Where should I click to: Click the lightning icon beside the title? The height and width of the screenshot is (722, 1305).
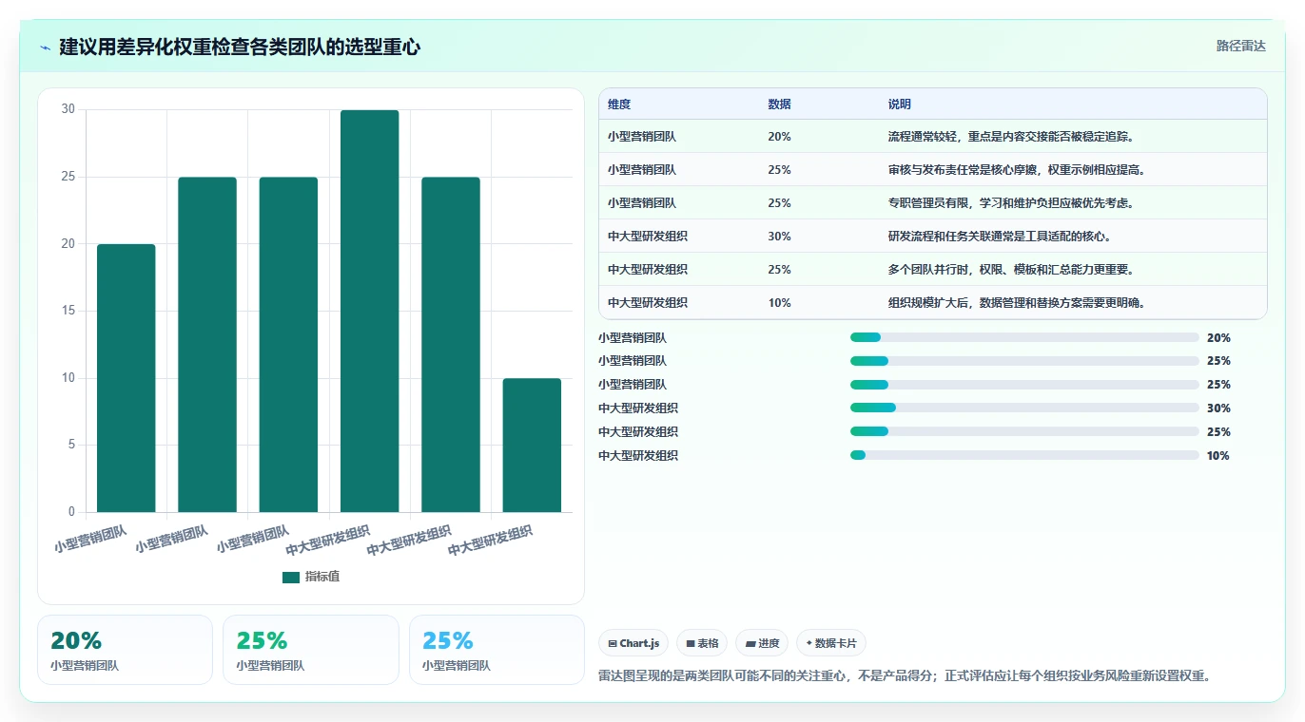pos(45,47)
